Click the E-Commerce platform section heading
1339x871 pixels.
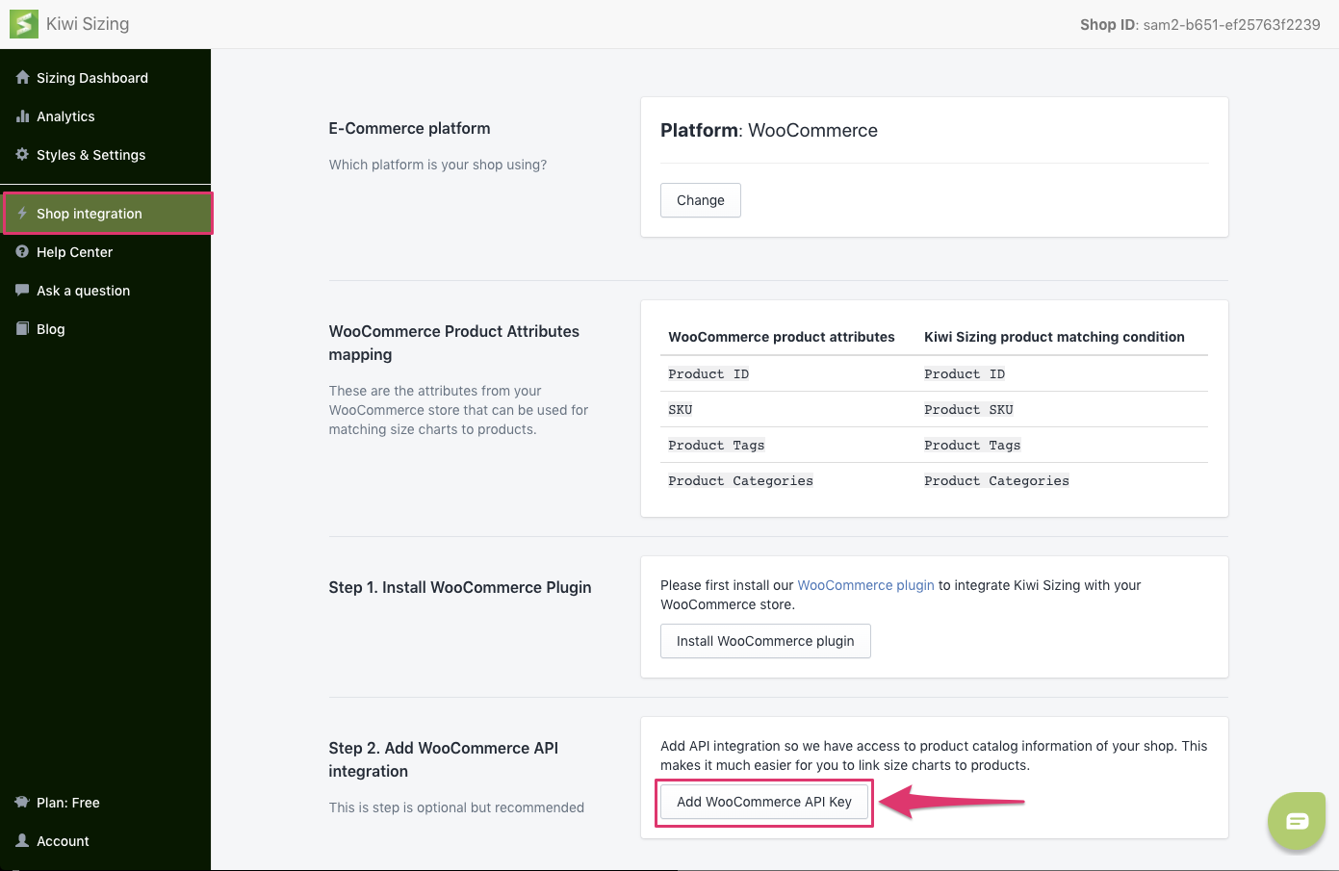click(x=409, y=128)
